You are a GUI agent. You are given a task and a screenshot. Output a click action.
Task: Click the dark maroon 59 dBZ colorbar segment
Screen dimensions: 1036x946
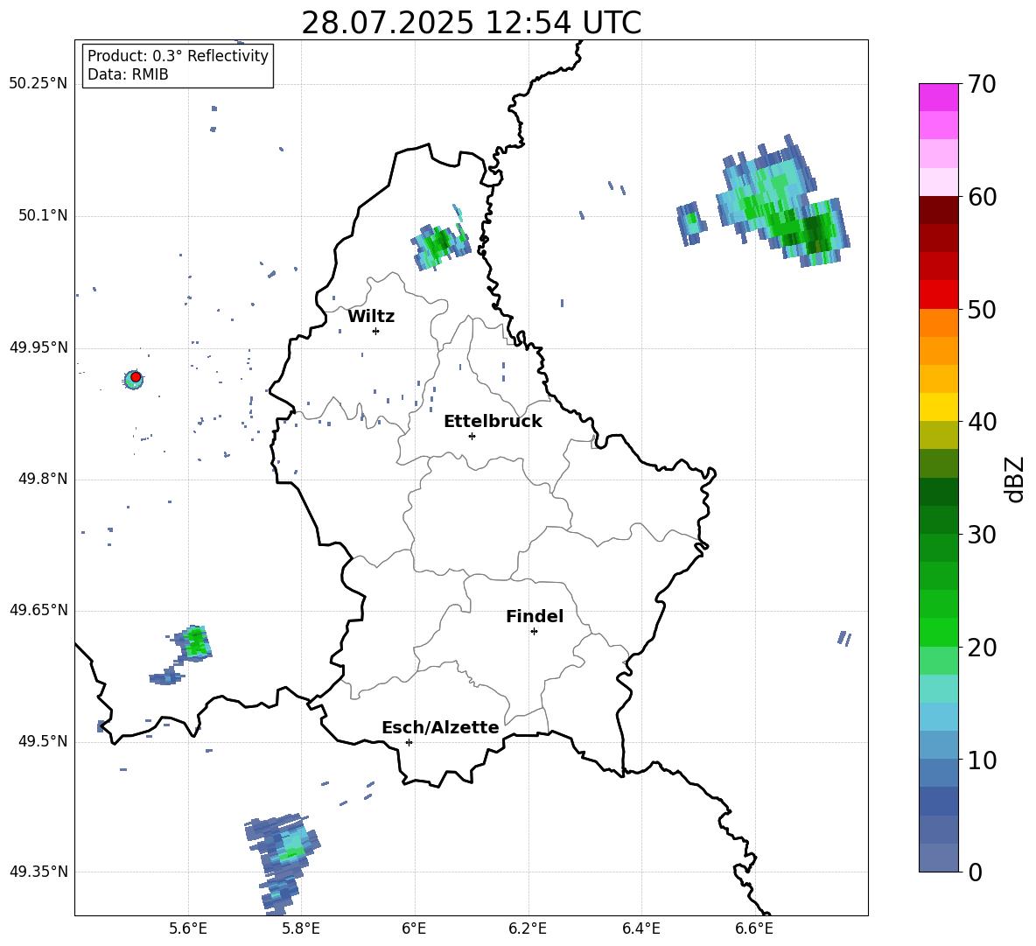pos(938,210)
